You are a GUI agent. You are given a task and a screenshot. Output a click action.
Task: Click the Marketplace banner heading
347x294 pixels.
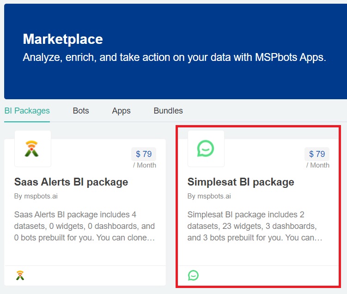coord(63,39)
